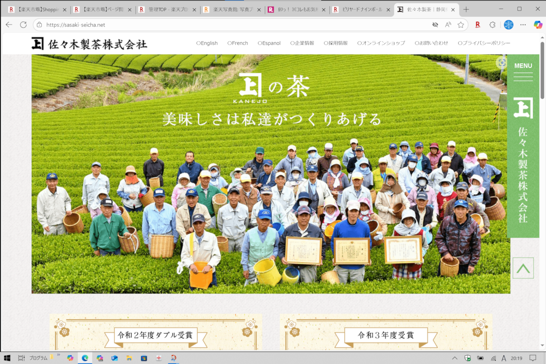Reload the page with the refresh icon
Viewport: 546px width, 364px height.
click(23, 25)
